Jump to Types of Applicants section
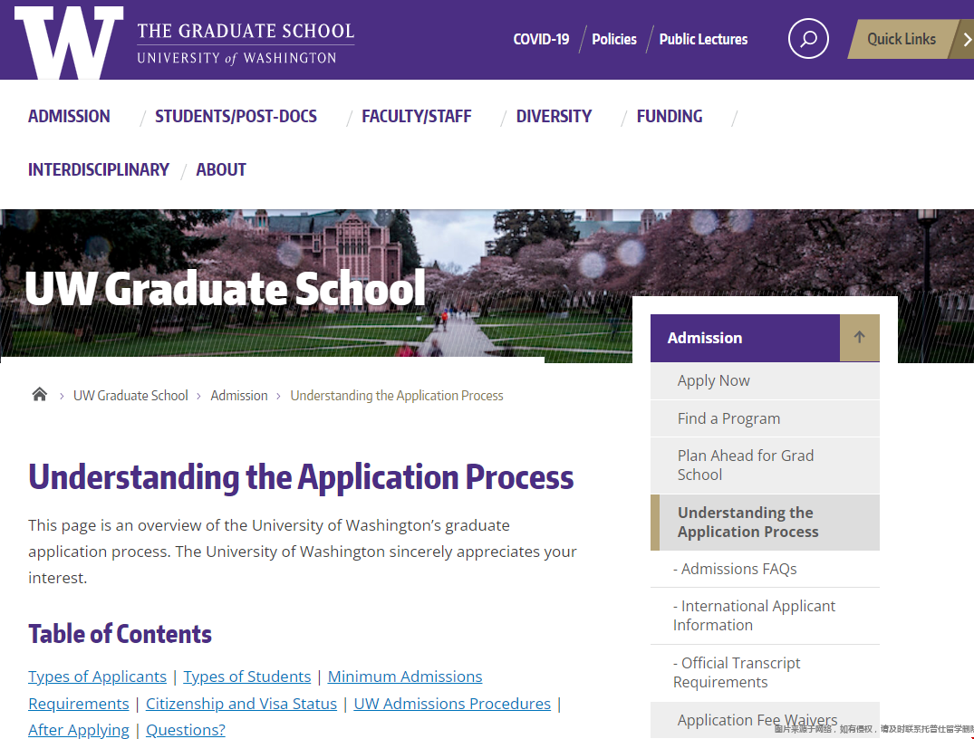 [x=98, y=677]
